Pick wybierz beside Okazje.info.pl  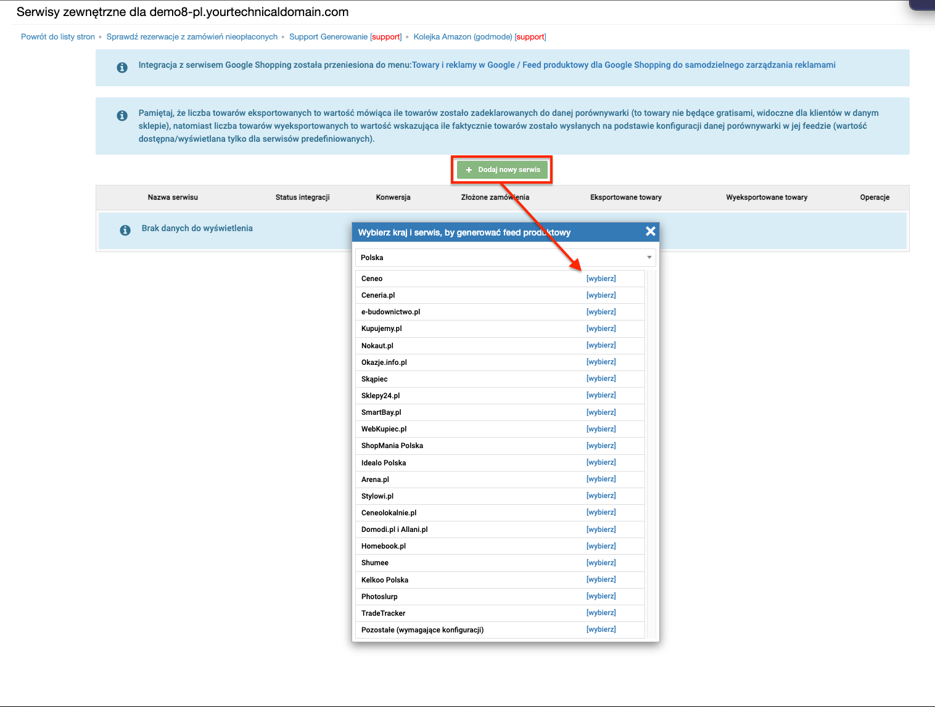[601, 362]
